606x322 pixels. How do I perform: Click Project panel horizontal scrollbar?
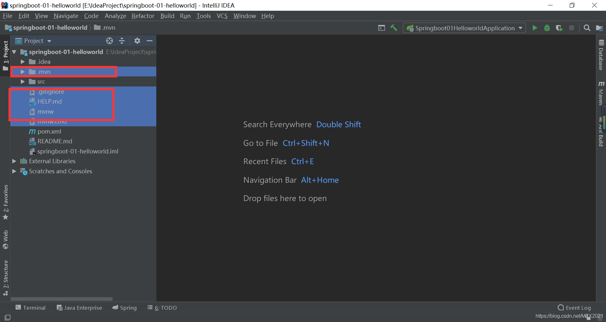coord(62,299)
